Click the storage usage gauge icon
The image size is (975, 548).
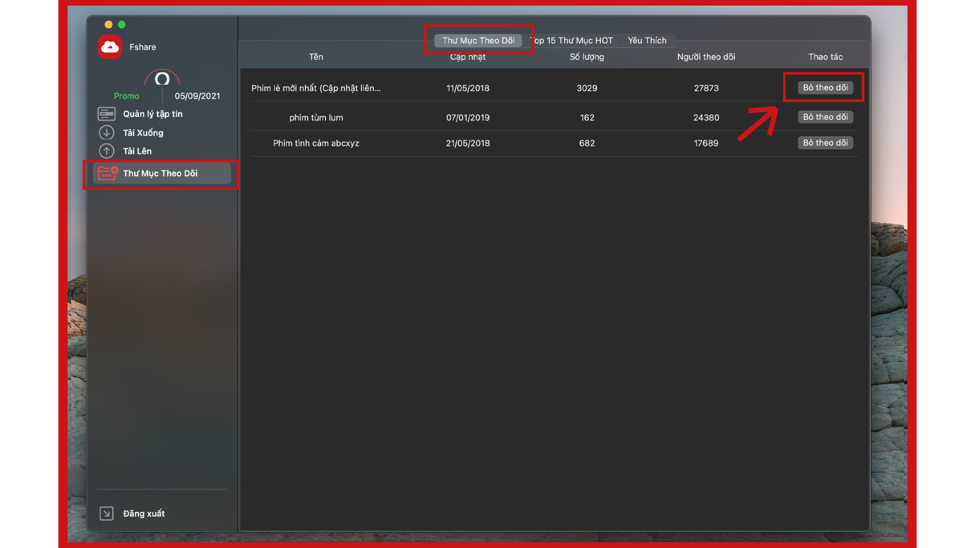[x=162, y=79]
